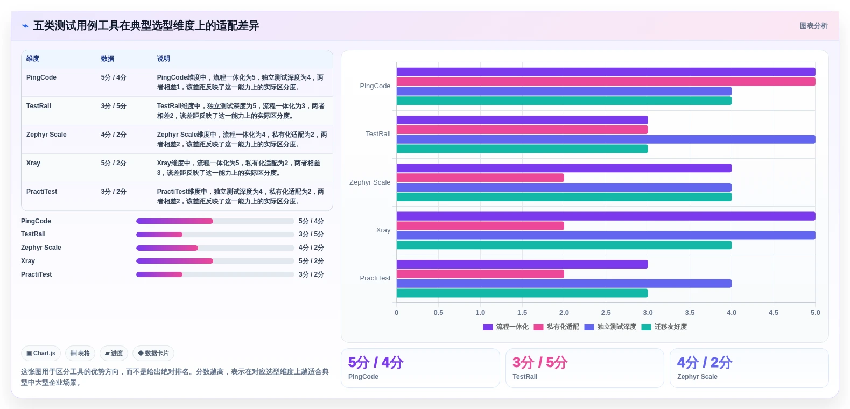The width and height of the screenshot is (850, 409).
Task: Toggle the 独立测试深度 legend swatch
Action: click(x=589, y=327)
